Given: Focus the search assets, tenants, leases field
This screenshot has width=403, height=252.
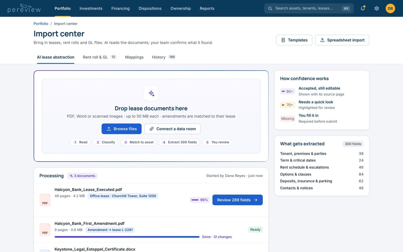Looking at the screenshot, I should tap(309, 8).
